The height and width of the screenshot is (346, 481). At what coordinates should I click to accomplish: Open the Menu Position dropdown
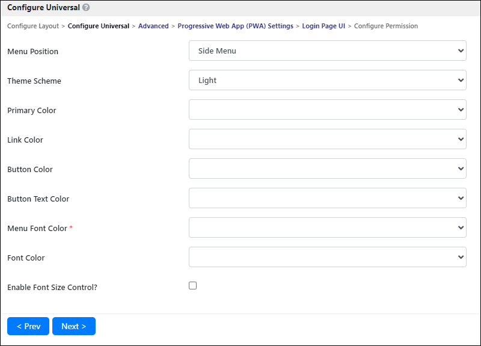[327, 51]
